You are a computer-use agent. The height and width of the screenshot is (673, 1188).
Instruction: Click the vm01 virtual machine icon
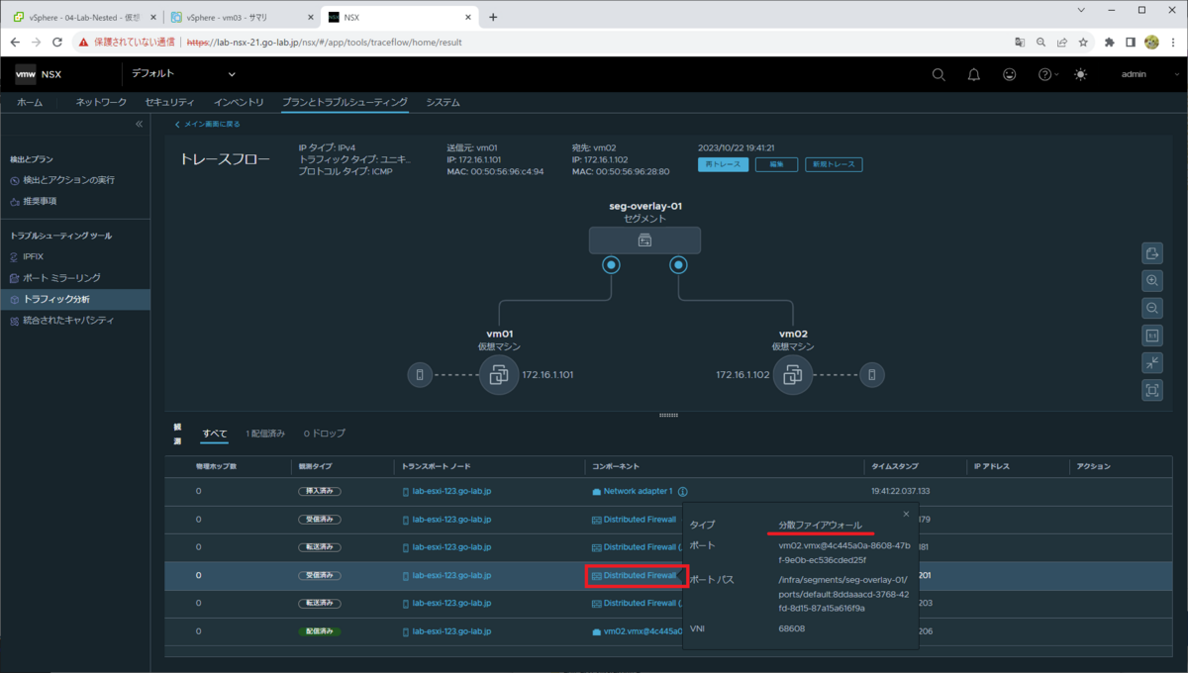coord(499,375)
